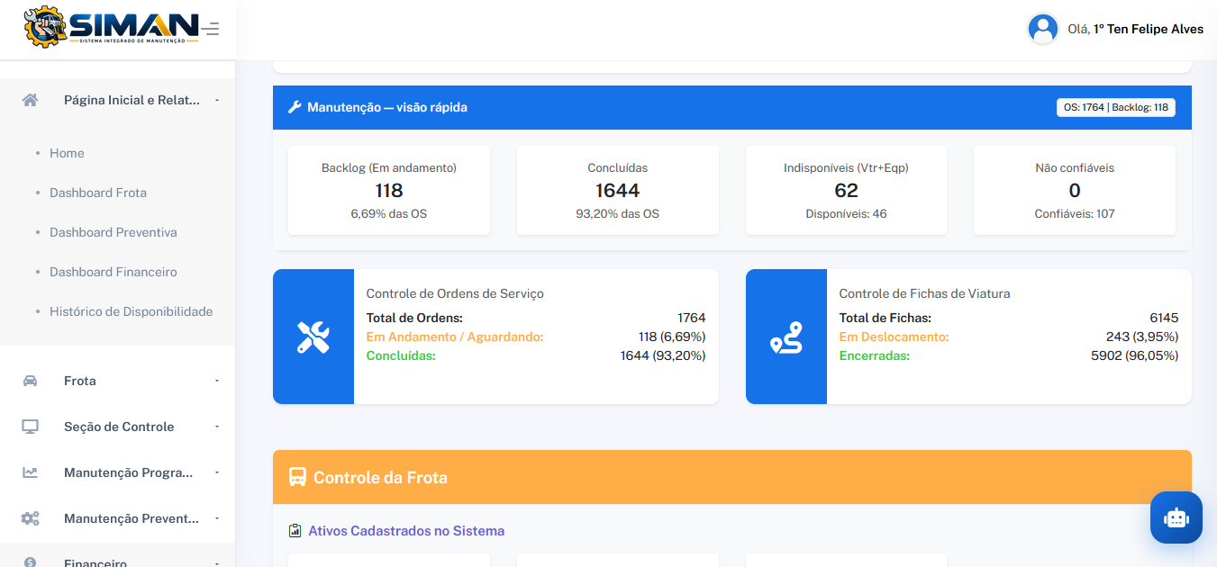Click the wrench icon in Manutenção header
The height and width of the screenshot is (567, 1217).
pos(294,107)
